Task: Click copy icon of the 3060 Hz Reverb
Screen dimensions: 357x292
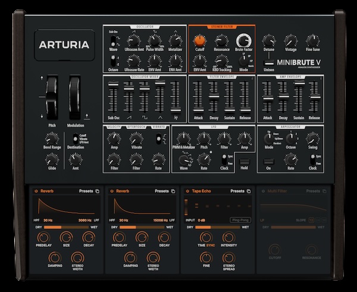Action: click(98, 191)
